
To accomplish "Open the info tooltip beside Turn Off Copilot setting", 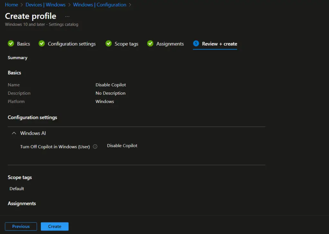I will tap(95, 146).
